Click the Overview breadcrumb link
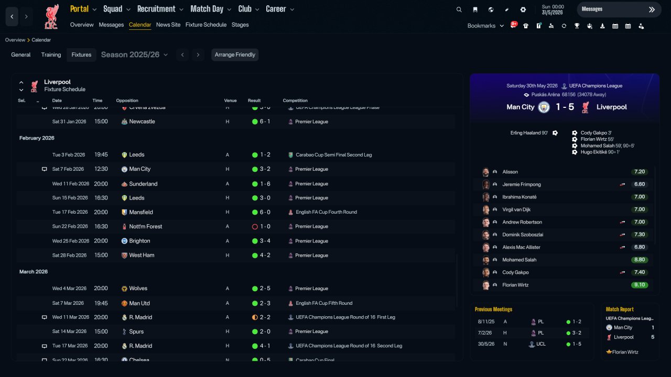 click(x=15, y=40)
